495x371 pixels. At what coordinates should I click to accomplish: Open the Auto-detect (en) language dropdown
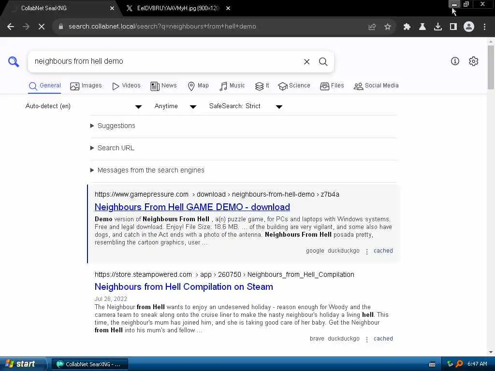[83, 106]
